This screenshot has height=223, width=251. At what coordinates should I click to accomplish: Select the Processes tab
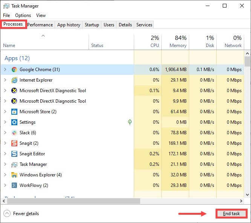coord(13,24)
